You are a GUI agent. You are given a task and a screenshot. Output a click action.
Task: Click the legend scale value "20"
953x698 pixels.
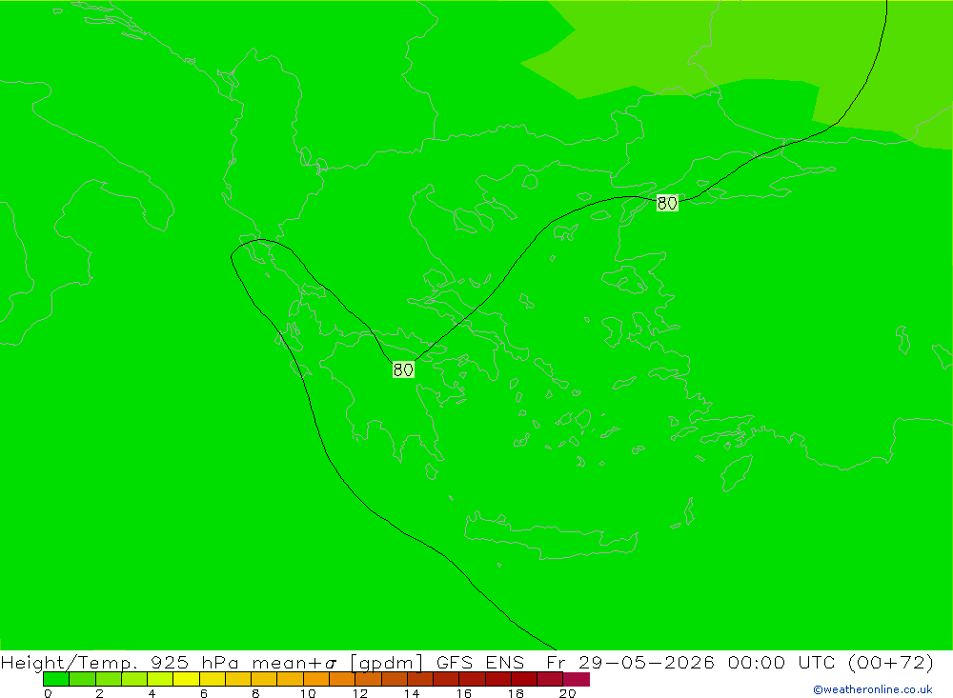coord(568,693)
